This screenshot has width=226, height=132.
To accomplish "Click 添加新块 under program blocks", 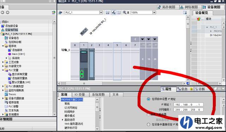I will point(17,50).
